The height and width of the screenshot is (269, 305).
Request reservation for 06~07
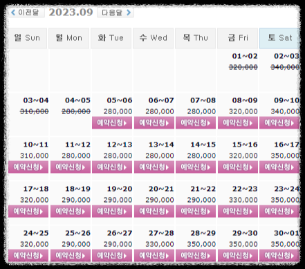click(x=154, y=122)
